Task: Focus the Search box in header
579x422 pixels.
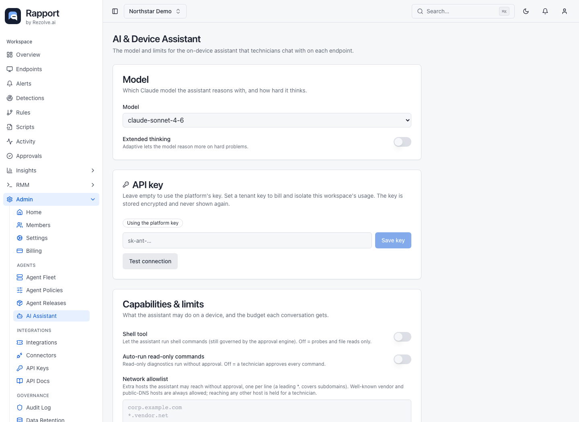Action: click(x=463, y=11)
